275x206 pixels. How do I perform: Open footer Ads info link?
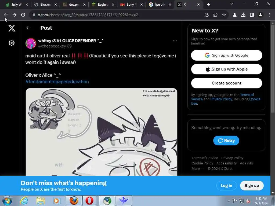coord(246,163)
